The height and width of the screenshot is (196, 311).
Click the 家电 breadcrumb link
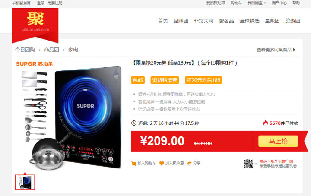[x=73, y=50]
